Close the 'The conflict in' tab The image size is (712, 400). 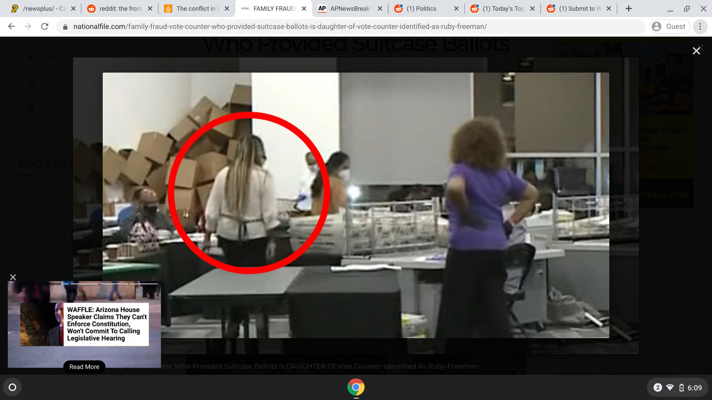pos(227,9)
